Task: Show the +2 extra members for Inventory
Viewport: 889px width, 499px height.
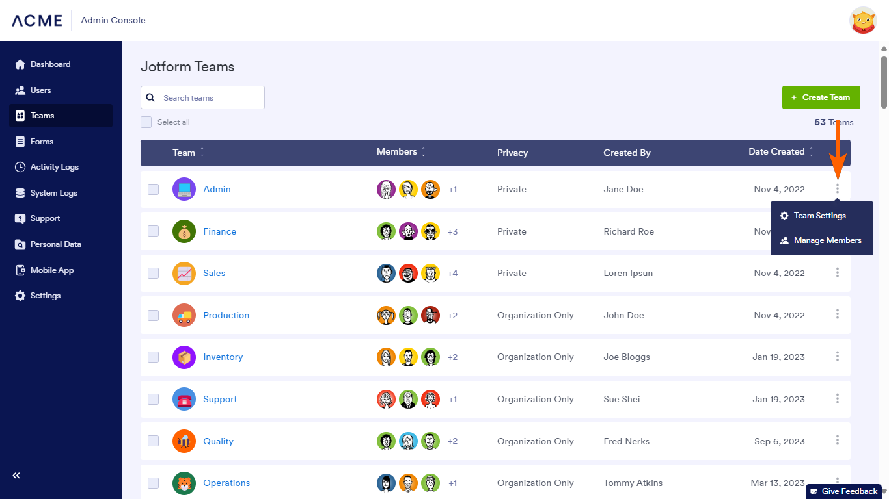Action: click(452, 357)
